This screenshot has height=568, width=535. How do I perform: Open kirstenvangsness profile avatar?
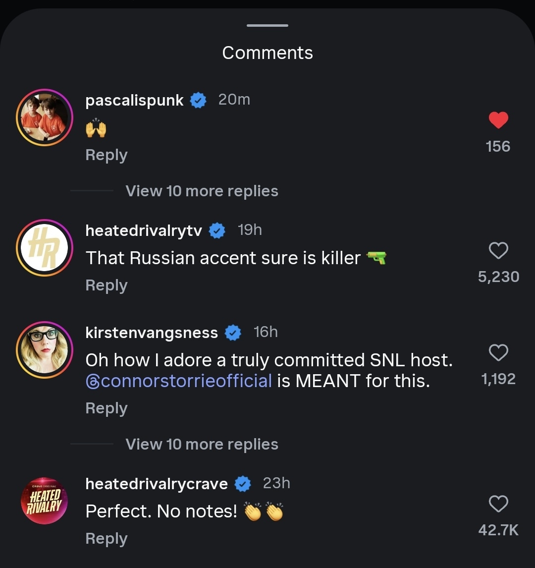point(45,349)
